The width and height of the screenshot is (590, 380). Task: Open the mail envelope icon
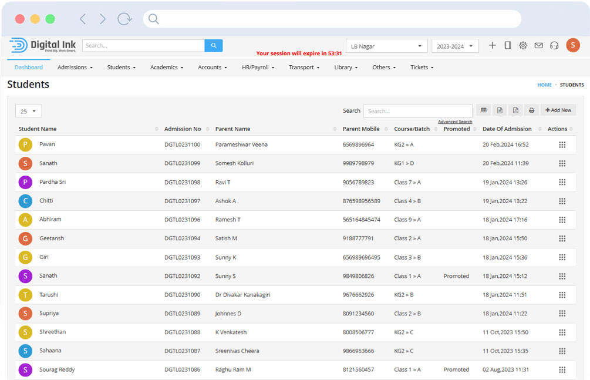point(538,45)
